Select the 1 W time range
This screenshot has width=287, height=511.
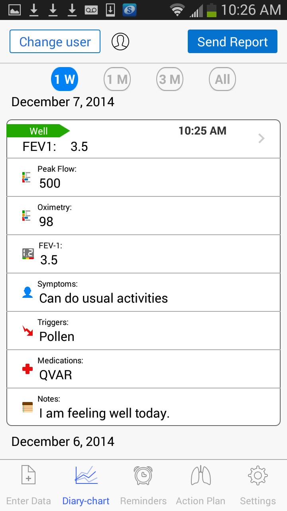click(65, 79)
